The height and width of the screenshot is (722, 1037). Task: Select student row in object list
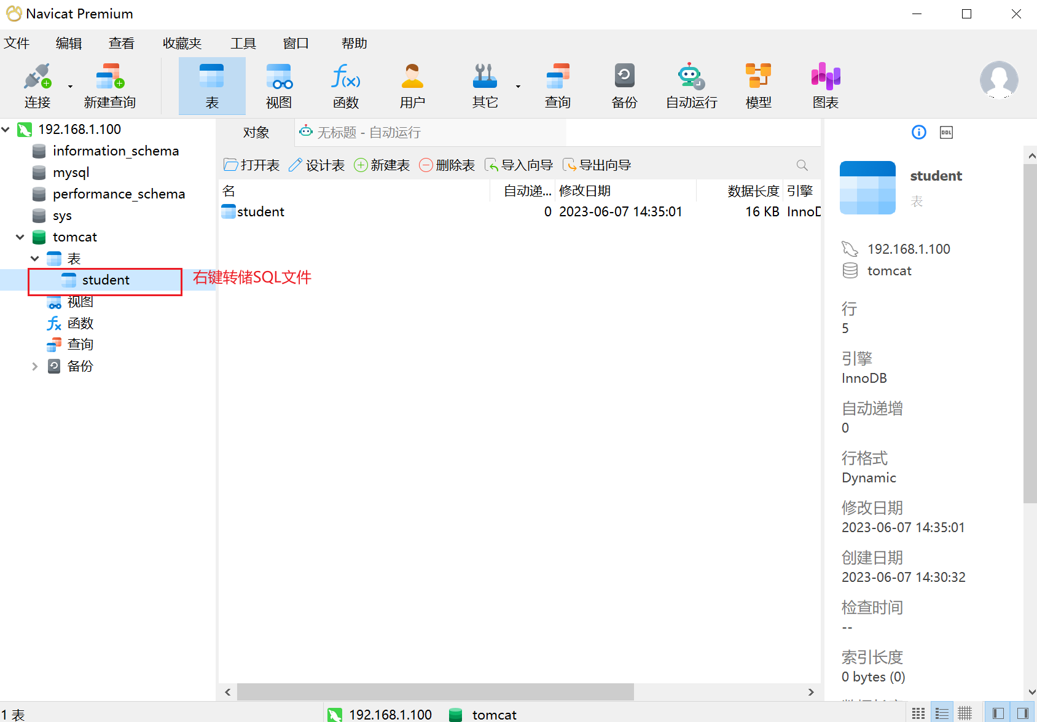520,212
